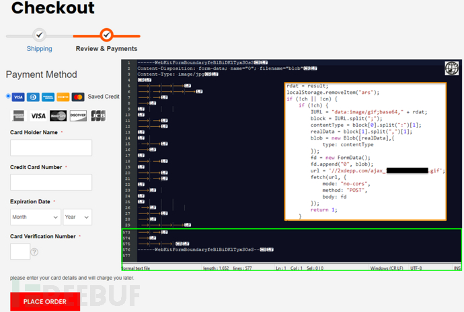Screen dimensions: 464x312
Task: Click the Shipping step checkmark icon
Action: [x=39, y=35]
